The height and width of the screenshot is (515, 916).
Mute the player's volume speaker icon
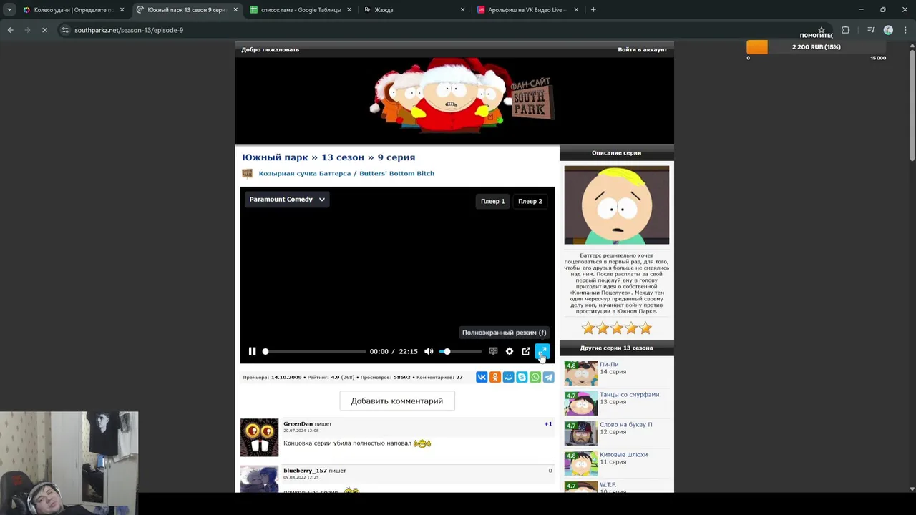point(429,351)
